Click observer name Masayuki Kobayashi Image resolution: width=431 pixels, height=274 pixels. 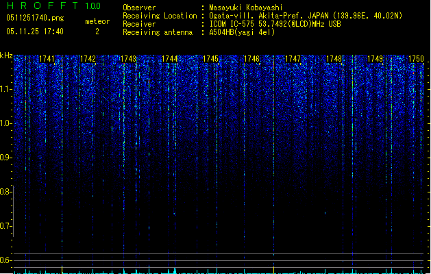(x=246, y=8)
